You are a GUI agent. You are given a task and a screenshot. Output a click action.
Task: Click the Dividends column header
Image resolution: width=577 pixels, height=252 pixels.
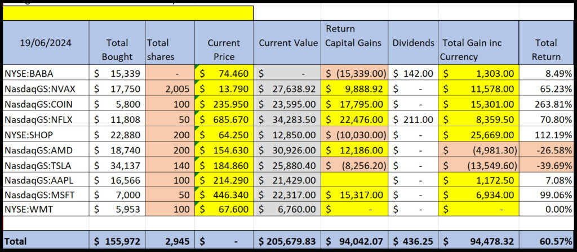click(413, 43)
